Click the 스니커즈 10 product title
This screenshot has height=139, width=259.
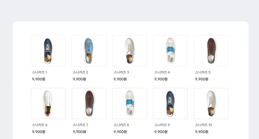pyautogui.click(x=203, y=125)
